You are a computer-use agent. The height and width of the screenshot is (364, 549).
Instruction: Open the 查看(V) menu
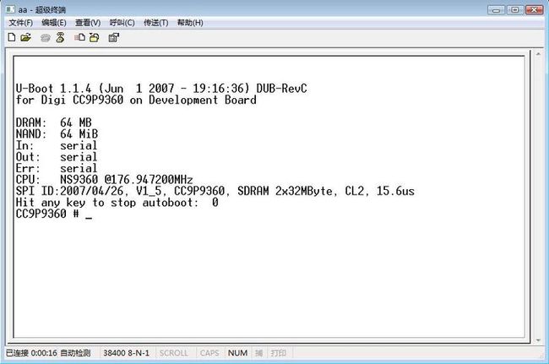point(88,23)
